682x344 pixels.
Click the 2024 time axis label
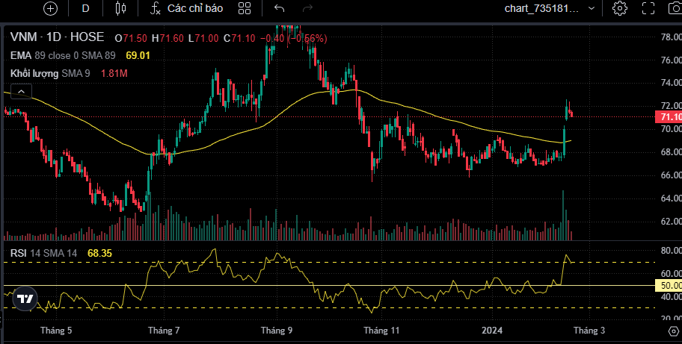click(x=492, y=331)
